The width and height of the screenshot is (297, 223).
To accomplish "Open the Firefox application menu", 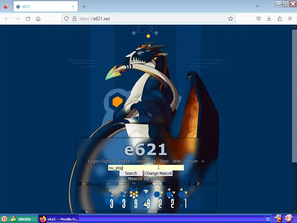I will click(290, 19).
